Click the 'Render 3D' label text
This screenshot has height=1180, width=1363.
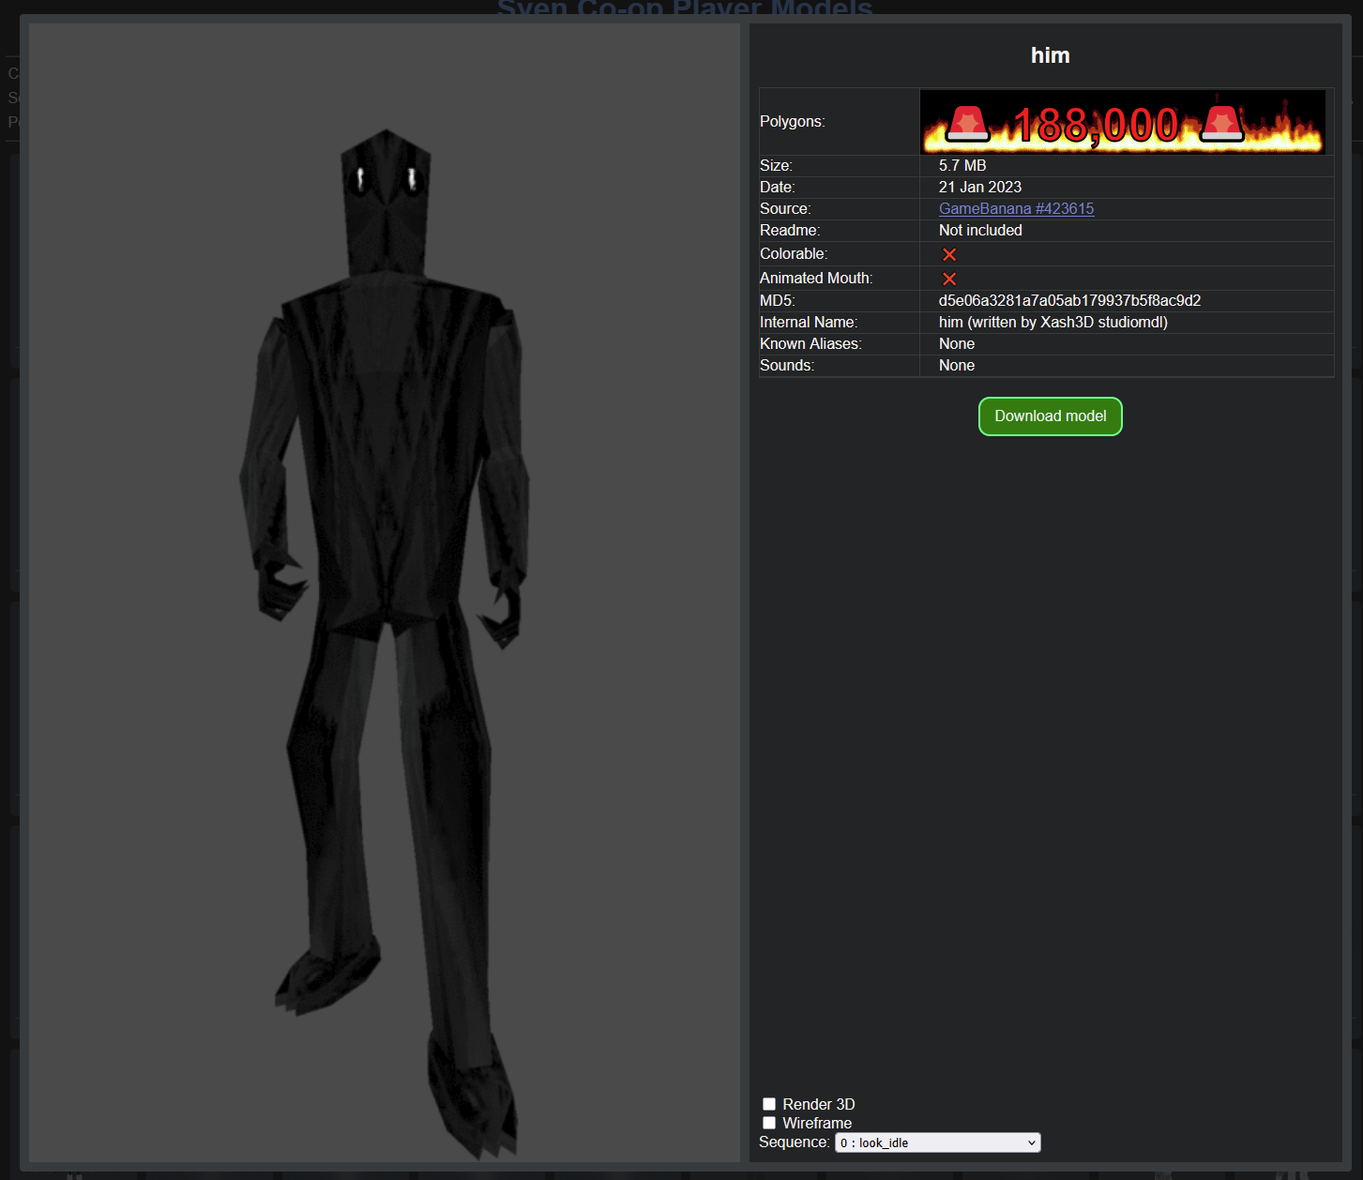(x=819, y=1105)
